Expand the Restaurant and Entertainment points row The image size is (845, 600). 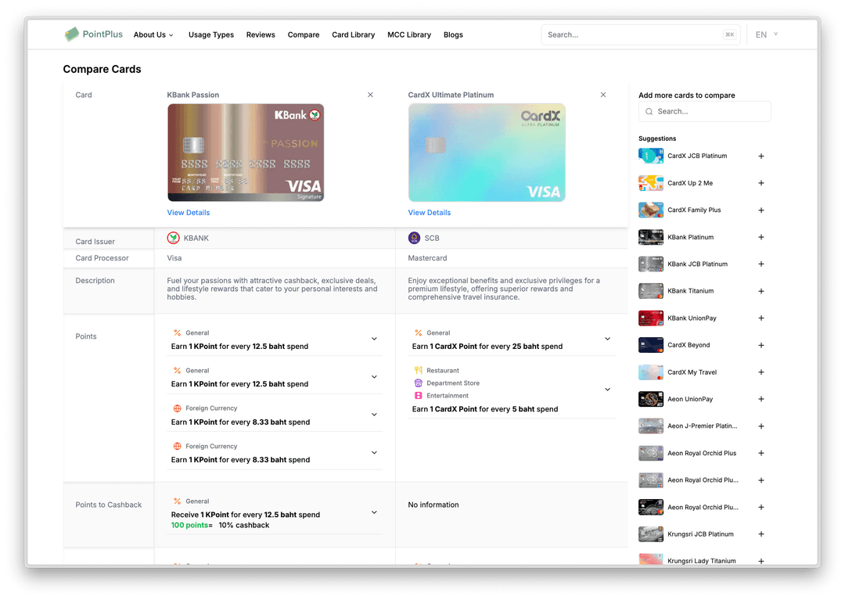pos(607,389)
